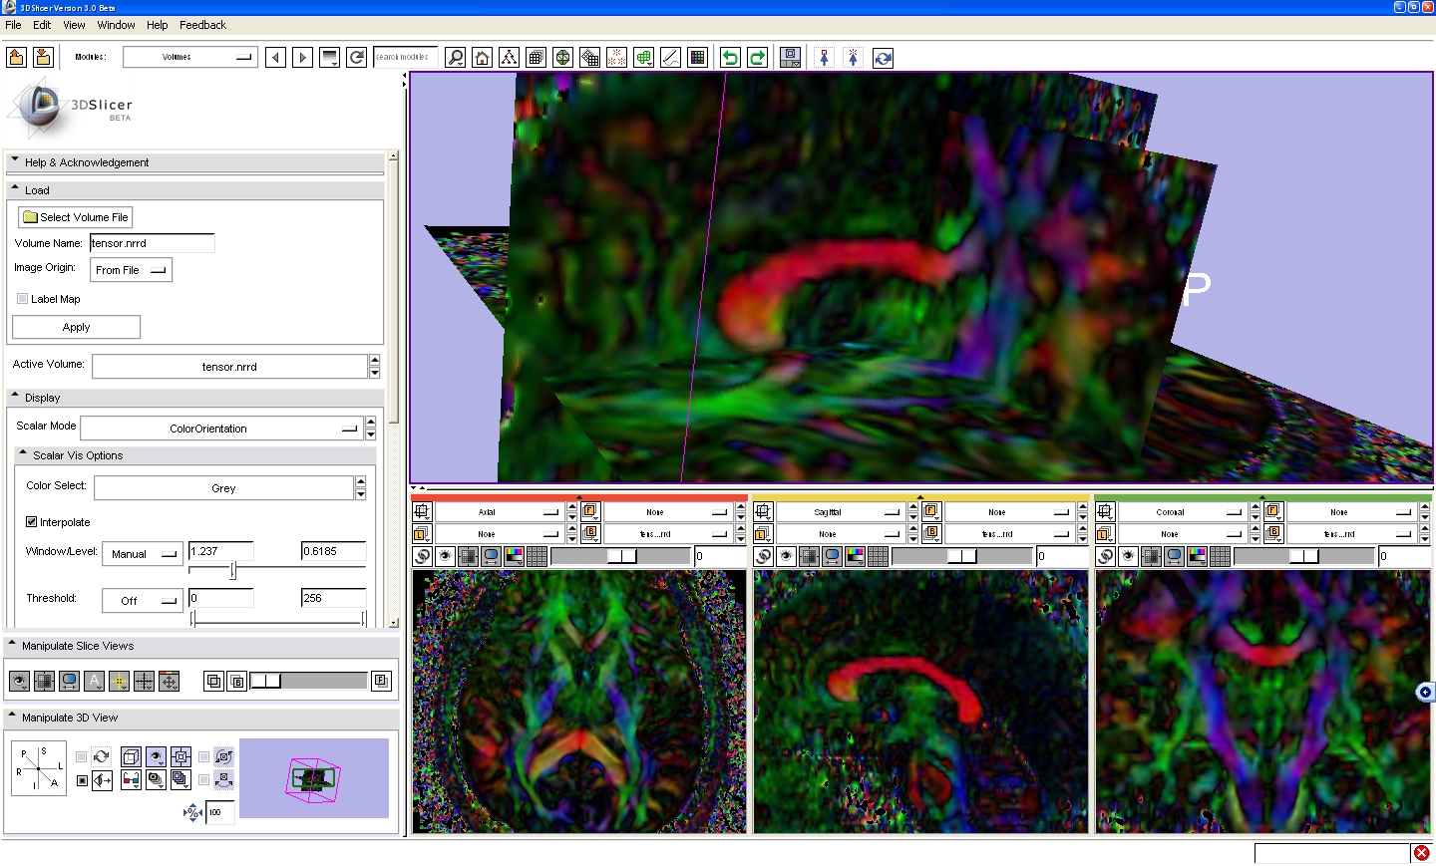1436x866 pixels.
Task: Open the Scalar Mode ColorOrientation dropdown
Action: [x=219, y=429]
